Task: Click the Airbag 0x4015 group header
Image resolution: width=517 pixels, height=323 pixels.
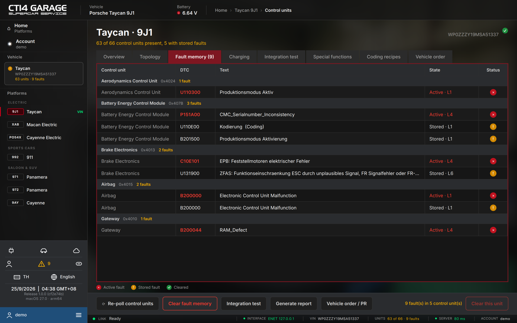Action: pos(302,184)
